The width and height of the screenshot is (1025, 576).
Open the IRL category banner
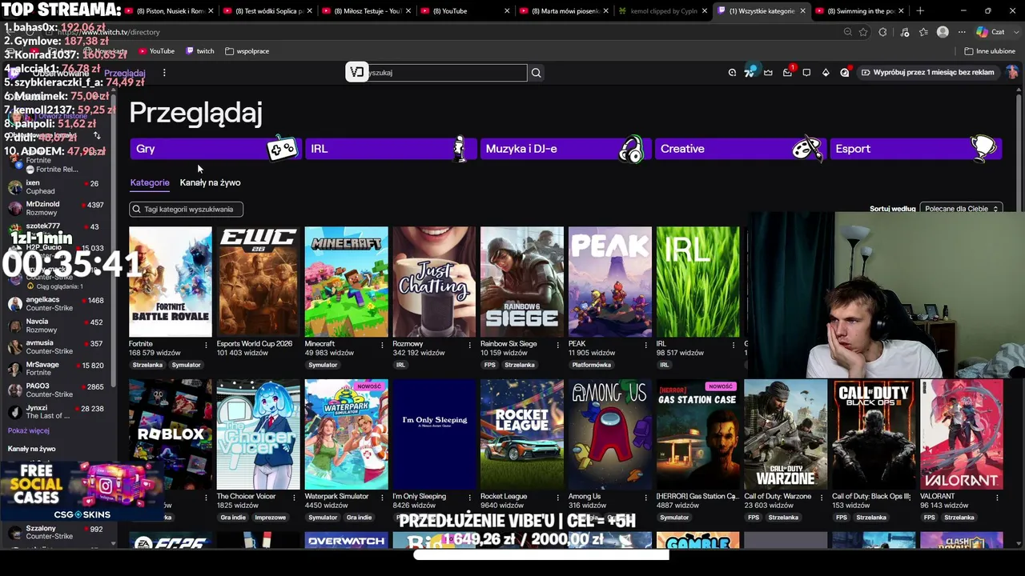390,149
